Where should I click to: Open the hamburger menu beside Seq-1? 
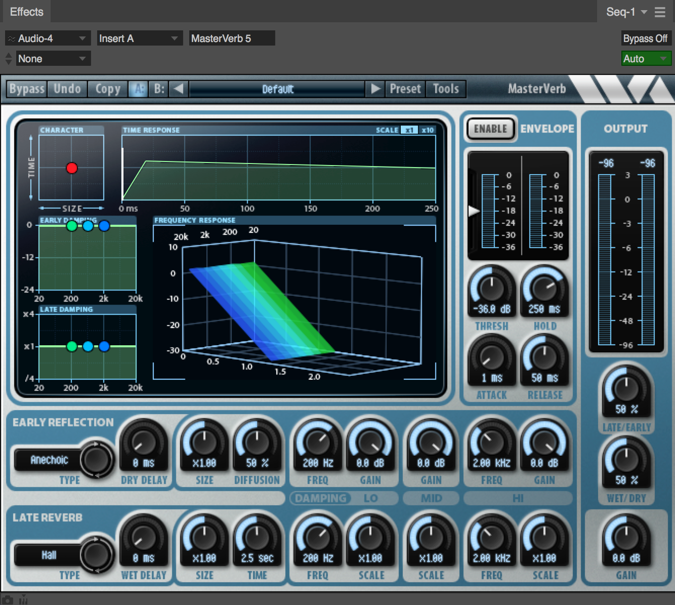(660, 12)
